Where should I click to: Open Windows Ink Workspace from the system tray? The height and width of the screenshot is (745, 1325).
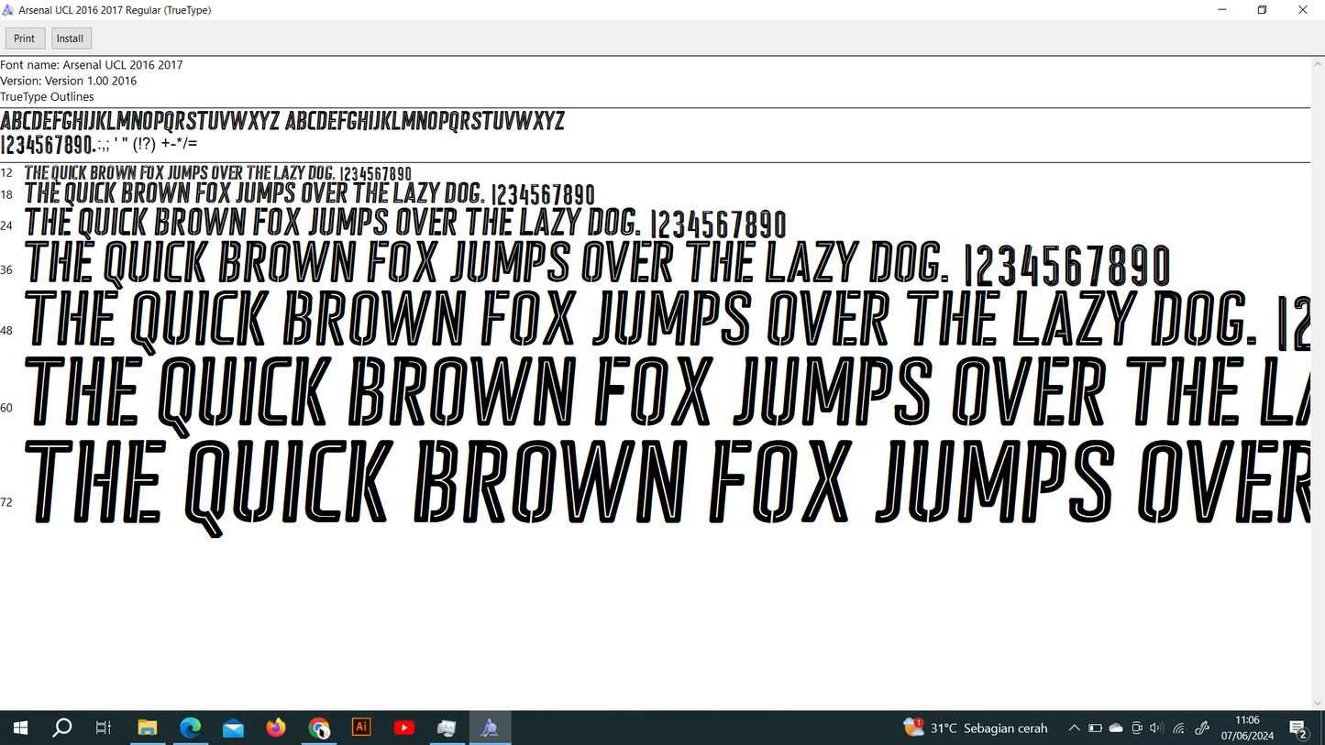coord(1201,728)
